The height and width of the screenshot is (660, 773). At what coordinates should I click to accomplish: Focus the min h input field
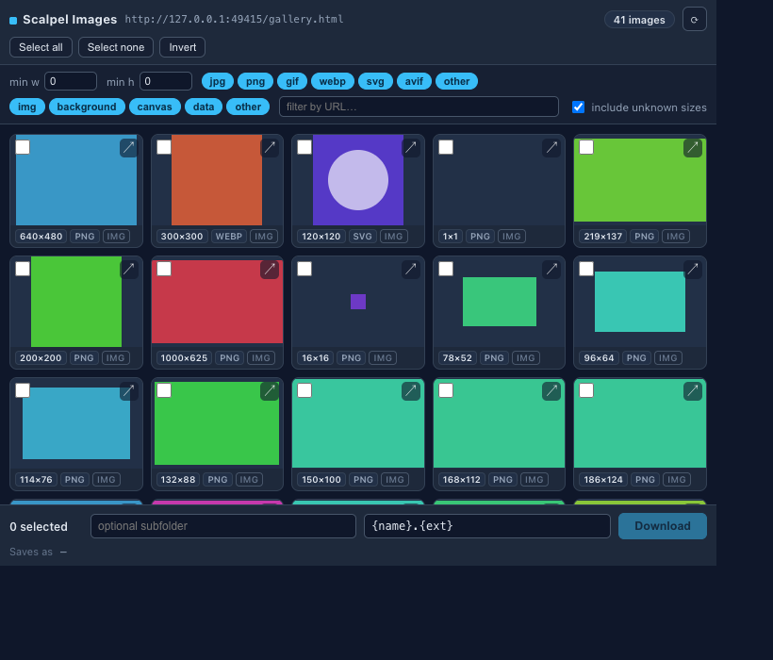[166, 81]
